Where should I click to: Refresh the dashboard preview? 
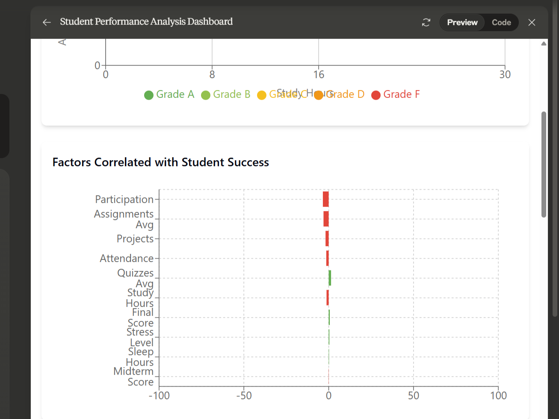[x=426, y=22]
